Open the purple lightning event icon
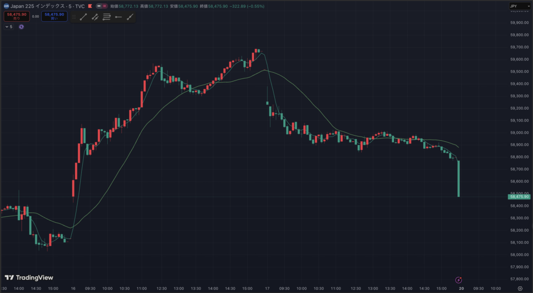Viewport: 533px width, 293px height. pos(459,279)
